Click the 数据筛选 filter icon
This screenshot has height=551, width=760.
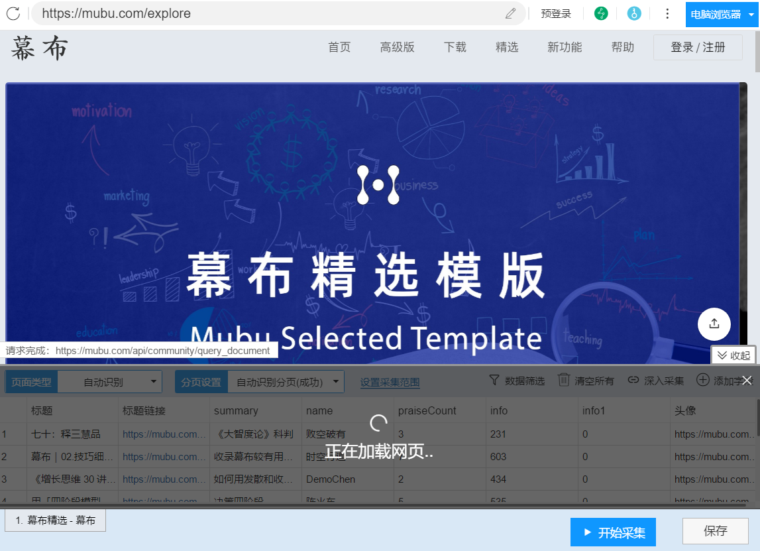pos(494,381)
